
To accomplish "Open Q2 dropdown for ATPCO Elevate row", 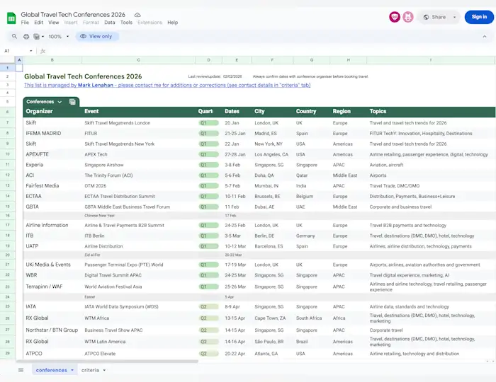I will click(x=208, y=354).
